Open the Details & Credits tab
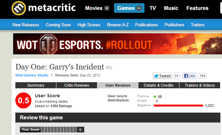This screenshot has width=222, height=135. pos(159,85)
